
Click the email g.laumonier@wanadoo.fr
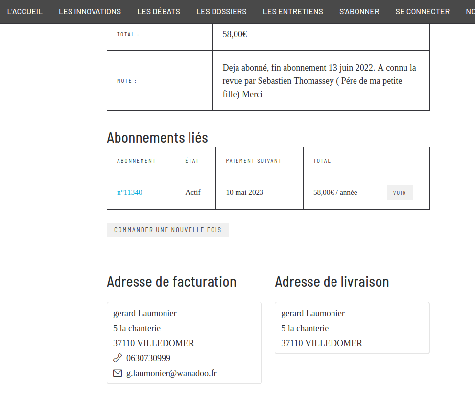coord(171,373)
